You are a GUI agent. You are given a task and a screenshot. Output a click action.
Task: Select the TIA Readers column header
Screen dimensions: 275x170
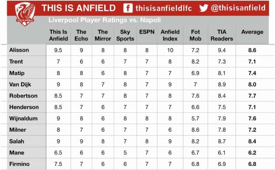(222, 35)
